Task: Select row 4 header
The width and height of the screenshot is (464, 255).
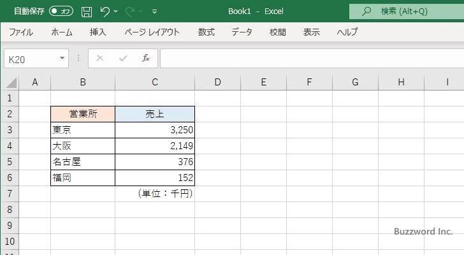Action: coord(10,146)
